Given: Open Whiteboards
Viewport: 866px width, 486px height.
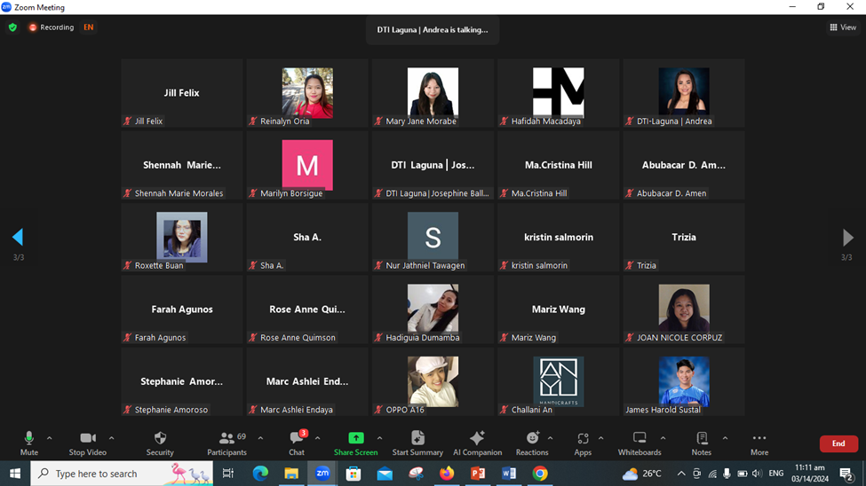Looking at the screenshot, I should pos(640,442).
